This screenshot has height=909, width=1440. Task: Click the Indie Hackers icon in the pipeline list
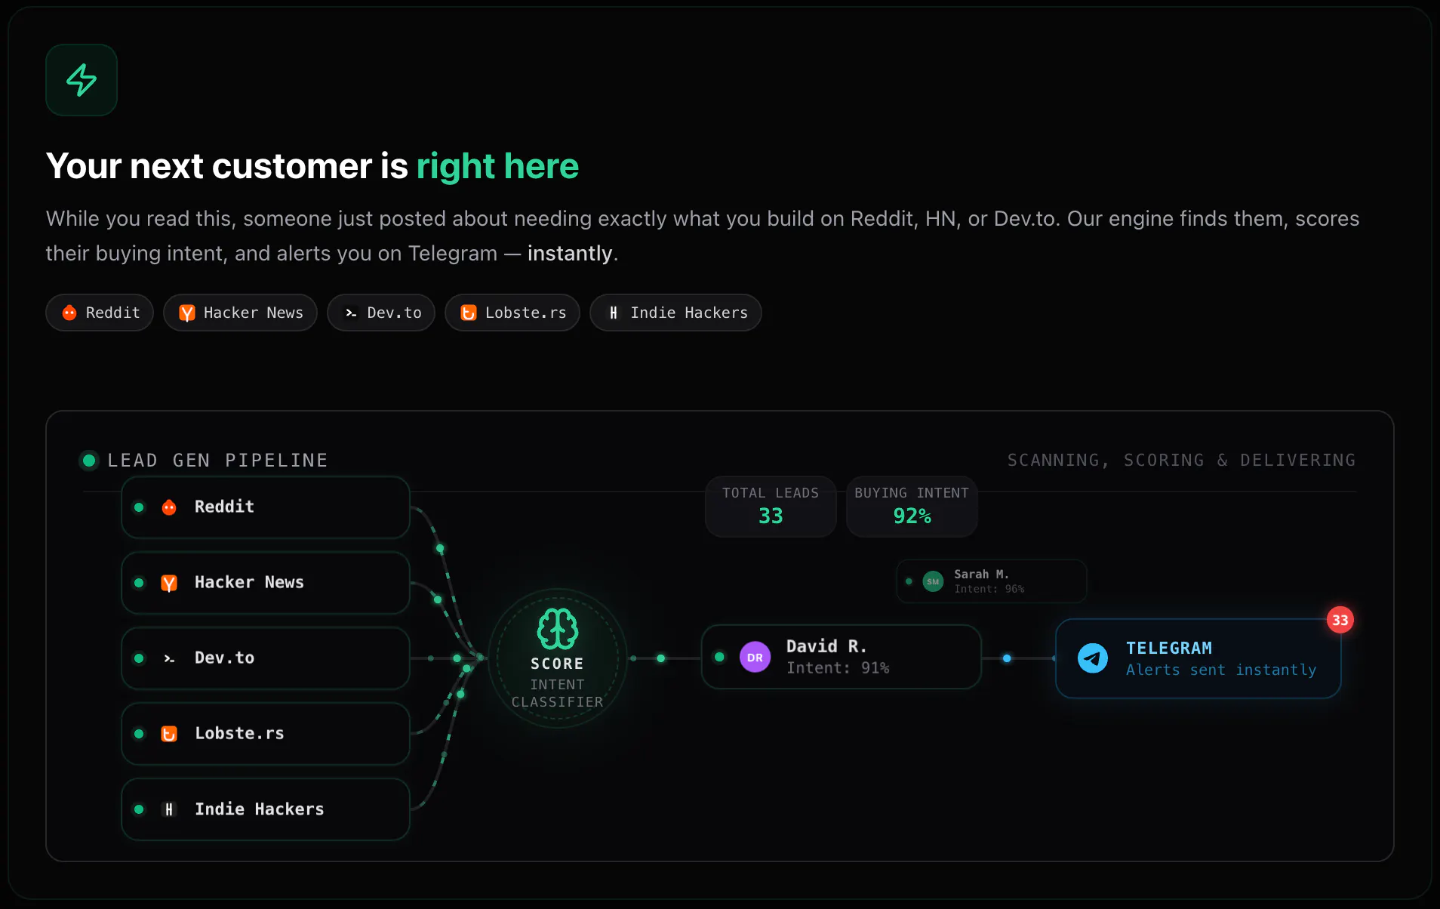tap(169, 809)
